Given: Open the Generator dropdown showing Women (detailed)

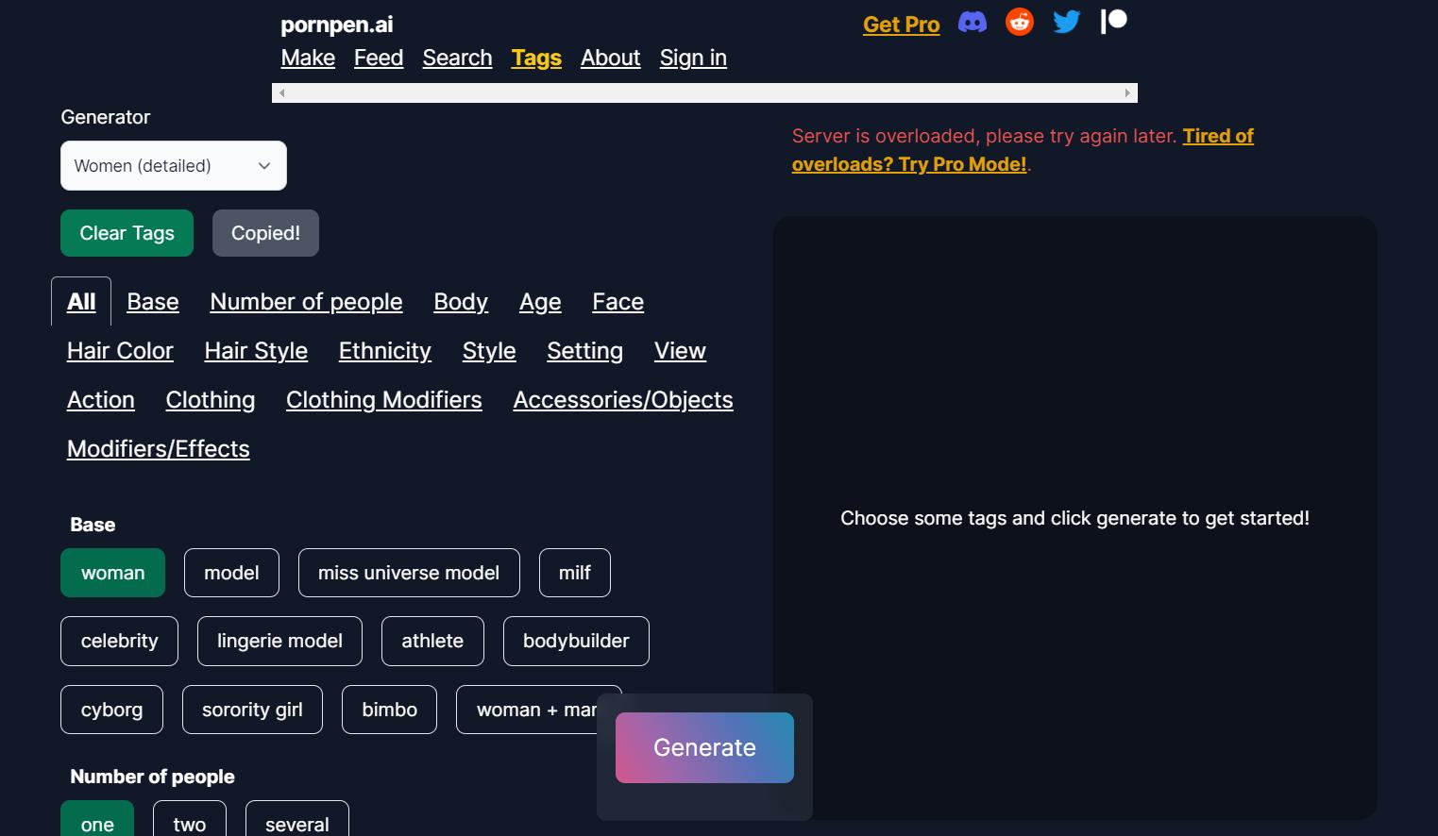Looking at the screenshot, I should pos(174,166).
